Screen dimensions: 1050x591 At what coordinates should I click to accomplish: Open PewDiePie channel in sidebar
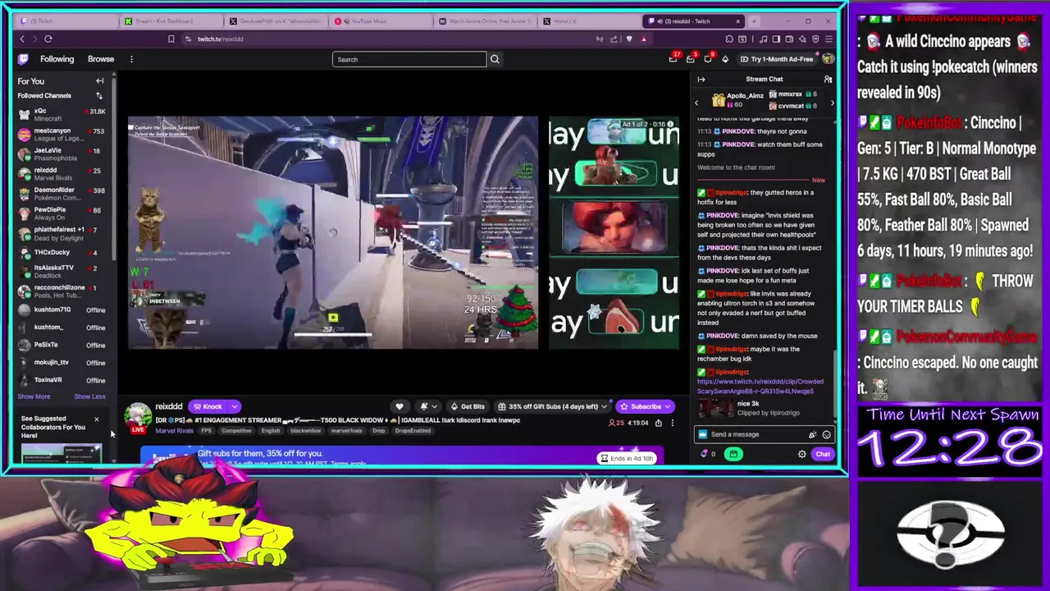click(62, 213)
